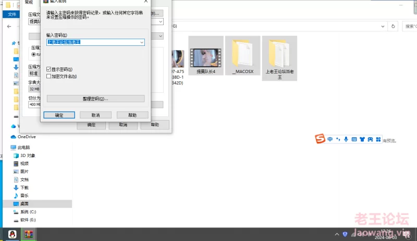The height and width of the screenshot is (241, 417).
Task: Open Sogou toolbox grid icon
Action: 378,139
